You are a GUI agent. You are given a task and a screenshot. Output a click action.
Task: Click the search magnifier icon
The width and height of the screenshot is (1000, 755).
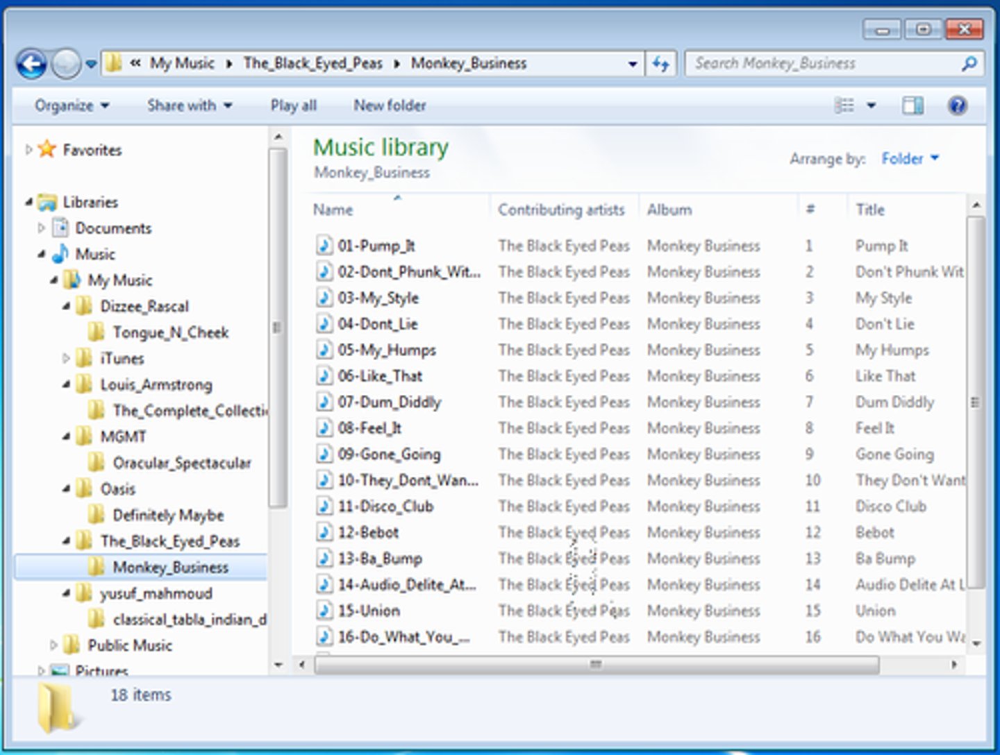969,64
